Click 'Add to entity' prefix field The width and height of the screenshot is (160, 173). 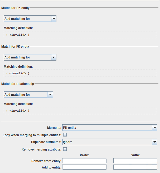(x=84, y=167)
